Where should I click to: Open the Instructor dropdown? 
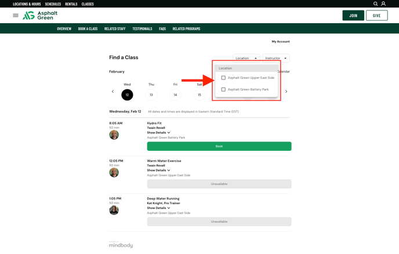(276, 58)
